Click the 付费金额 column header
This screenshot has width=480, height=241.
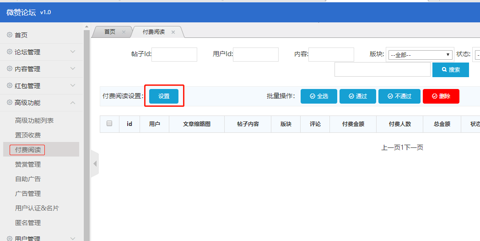pos(353,124)
